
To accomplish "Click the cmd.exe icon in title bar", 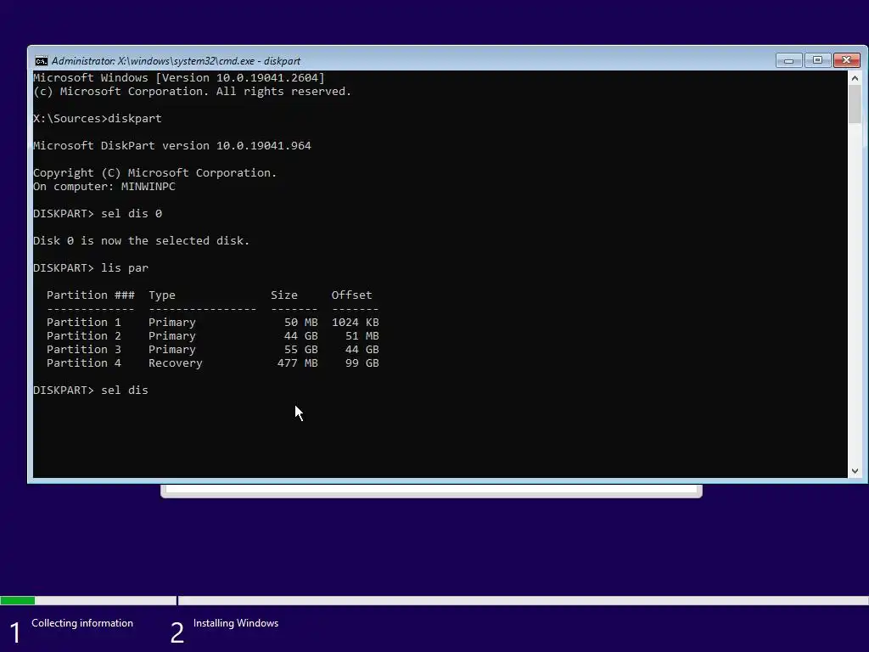I will (x=41, y=61).
